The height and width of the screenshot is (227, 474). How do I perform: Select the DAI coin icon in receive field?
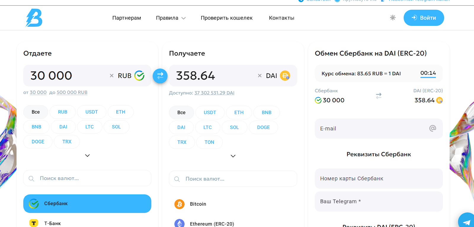(285, 76)
